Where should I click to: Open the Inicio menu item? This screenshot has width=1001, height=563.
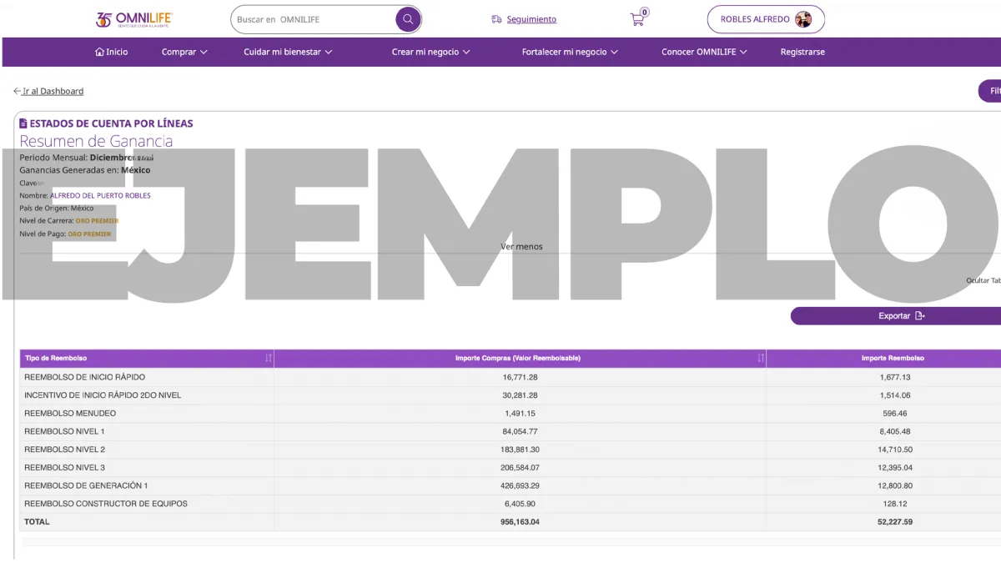(x=112, y=52)
